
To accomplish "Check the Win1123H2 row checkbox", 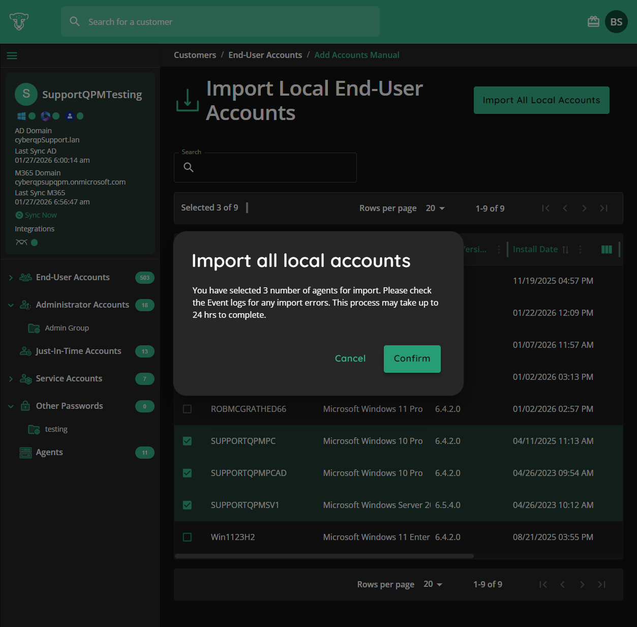I will pos(187,537).
